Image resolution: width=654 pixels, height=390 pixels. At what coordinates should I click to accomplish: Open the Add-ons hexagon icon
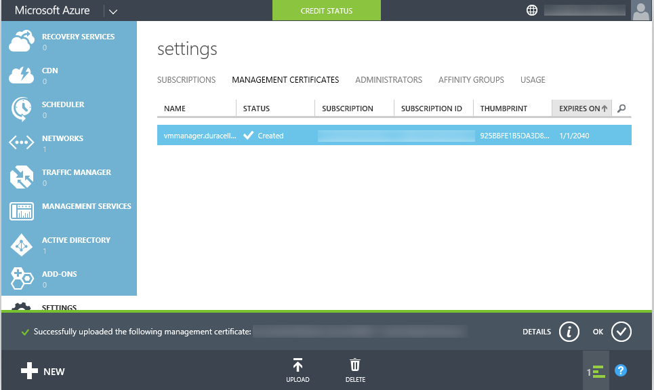click(22, 279)
